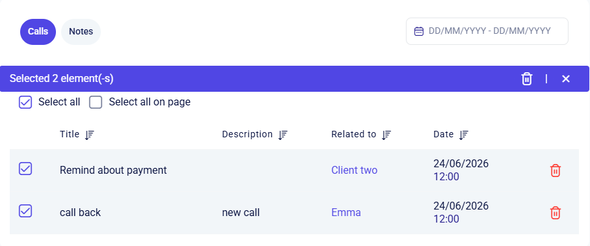This screenshot has width=590, height=246.
Task: Delete the selected elements via the white trash icon
Action: pos(527,79)
